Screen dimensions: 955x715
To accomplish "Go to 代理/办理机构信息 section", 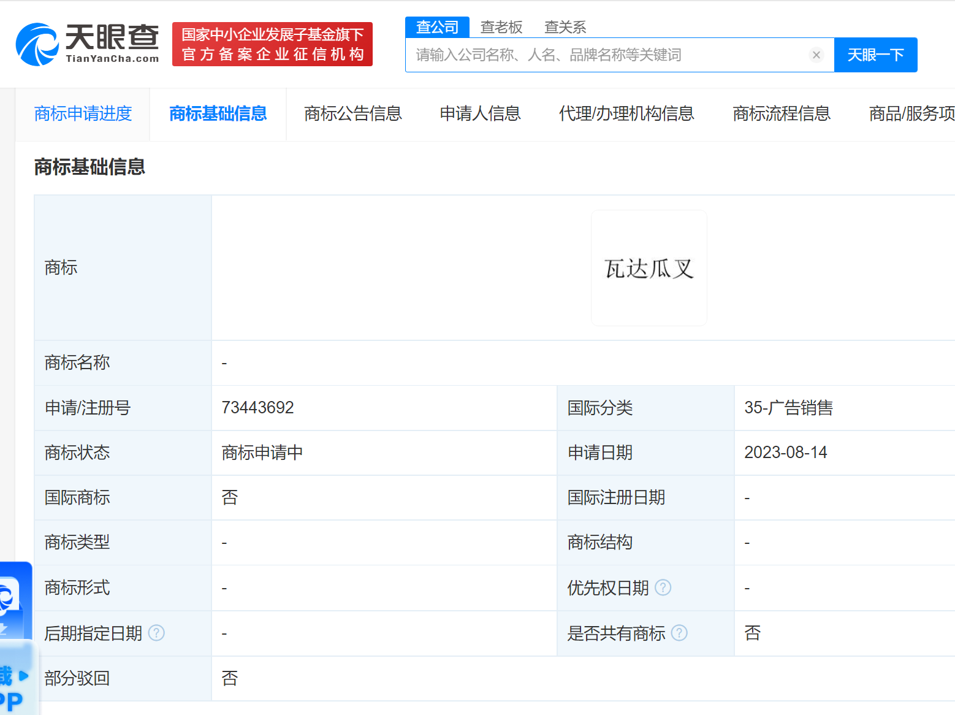I will 626,113.
